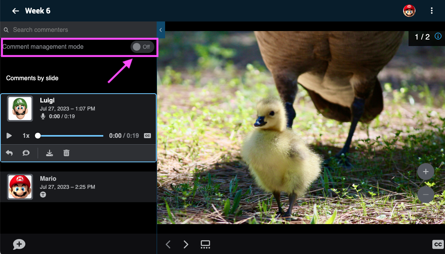Image resolution: width=445 pixels, height=254 pixels.
Task: Toggle closed captions in bottom bar
Action: [x=438, y=244]
